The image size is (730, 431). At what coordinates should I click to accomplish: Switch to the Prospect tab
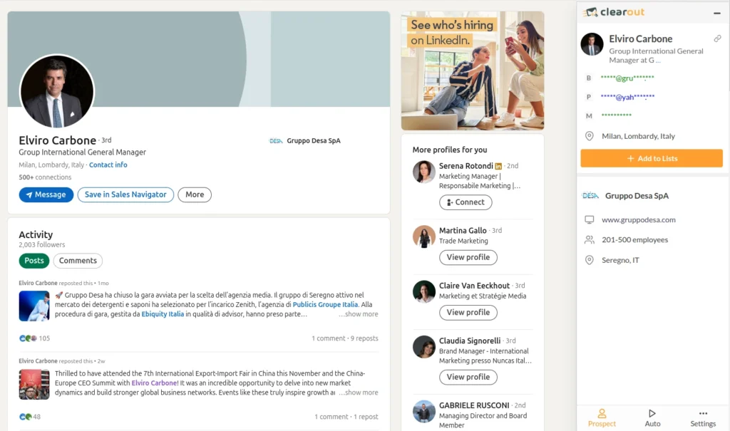[x=602, y=418]
